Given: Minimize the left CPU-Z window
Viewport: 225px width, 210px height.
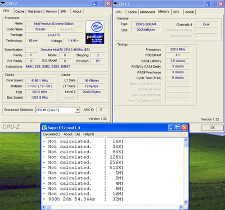Looking at the screenshot, I should tap(94, 4).
